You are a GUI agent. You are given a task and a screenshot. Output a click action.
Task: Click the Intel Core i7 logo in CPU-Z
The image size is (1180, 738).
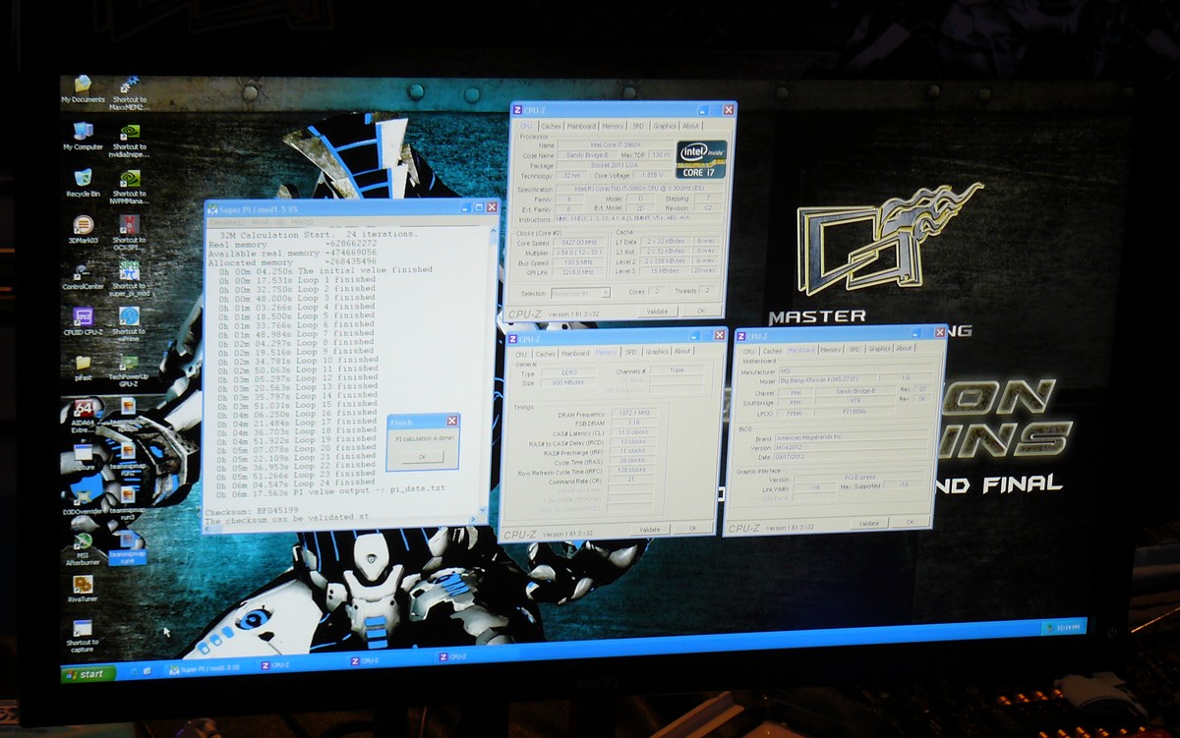[x=701, y=158]
